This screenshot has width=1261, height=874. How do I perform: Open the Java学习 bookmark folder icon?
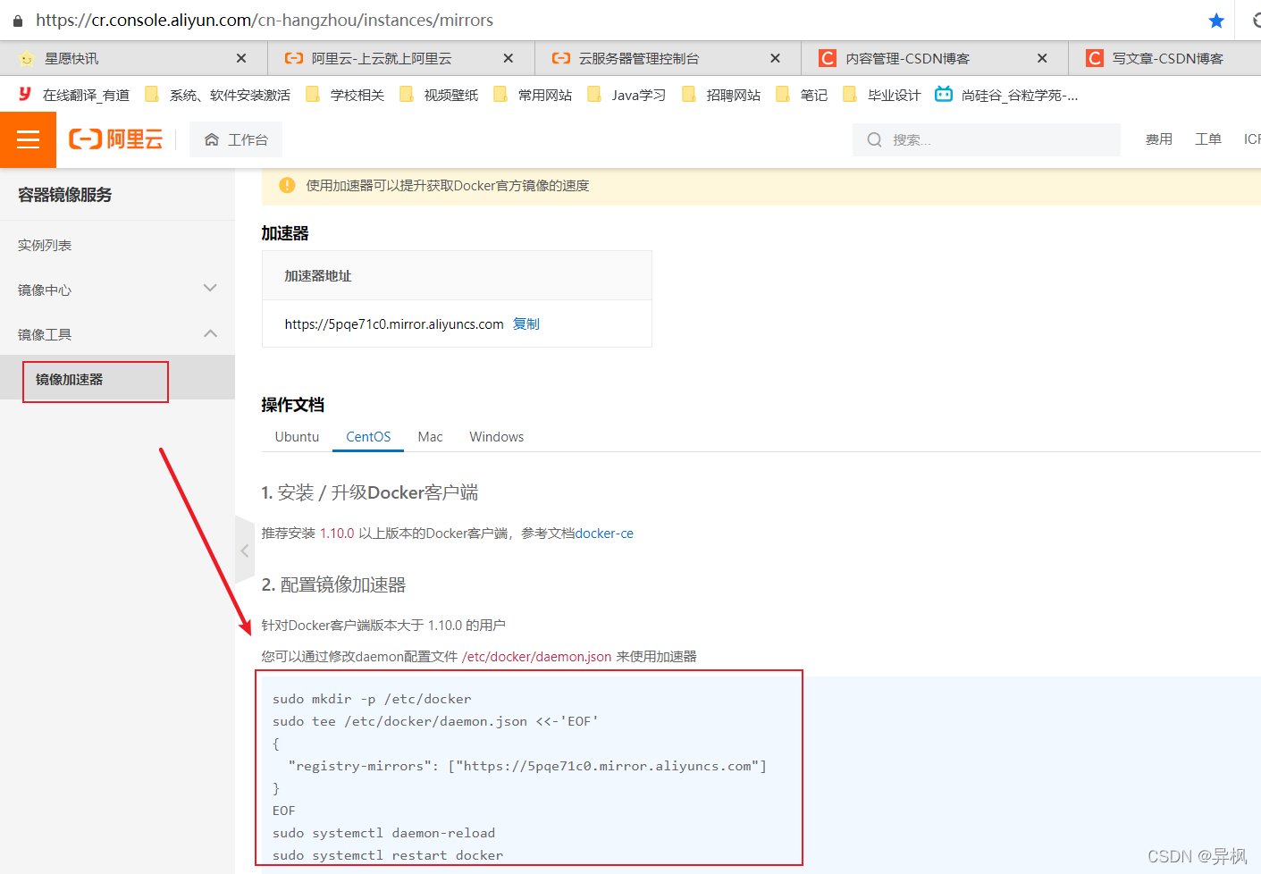tap(594, 94)
